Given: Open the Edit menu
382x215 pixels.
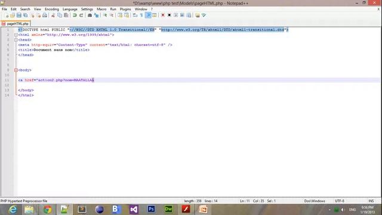Looking at the screenshot, I should 13,9.
